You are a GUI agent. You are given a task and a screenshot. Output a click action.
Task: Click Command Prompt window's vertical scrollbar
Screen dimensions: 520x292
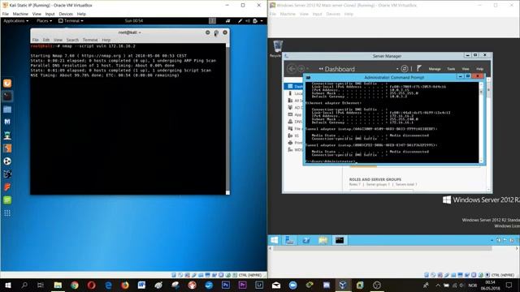(482, 122)
